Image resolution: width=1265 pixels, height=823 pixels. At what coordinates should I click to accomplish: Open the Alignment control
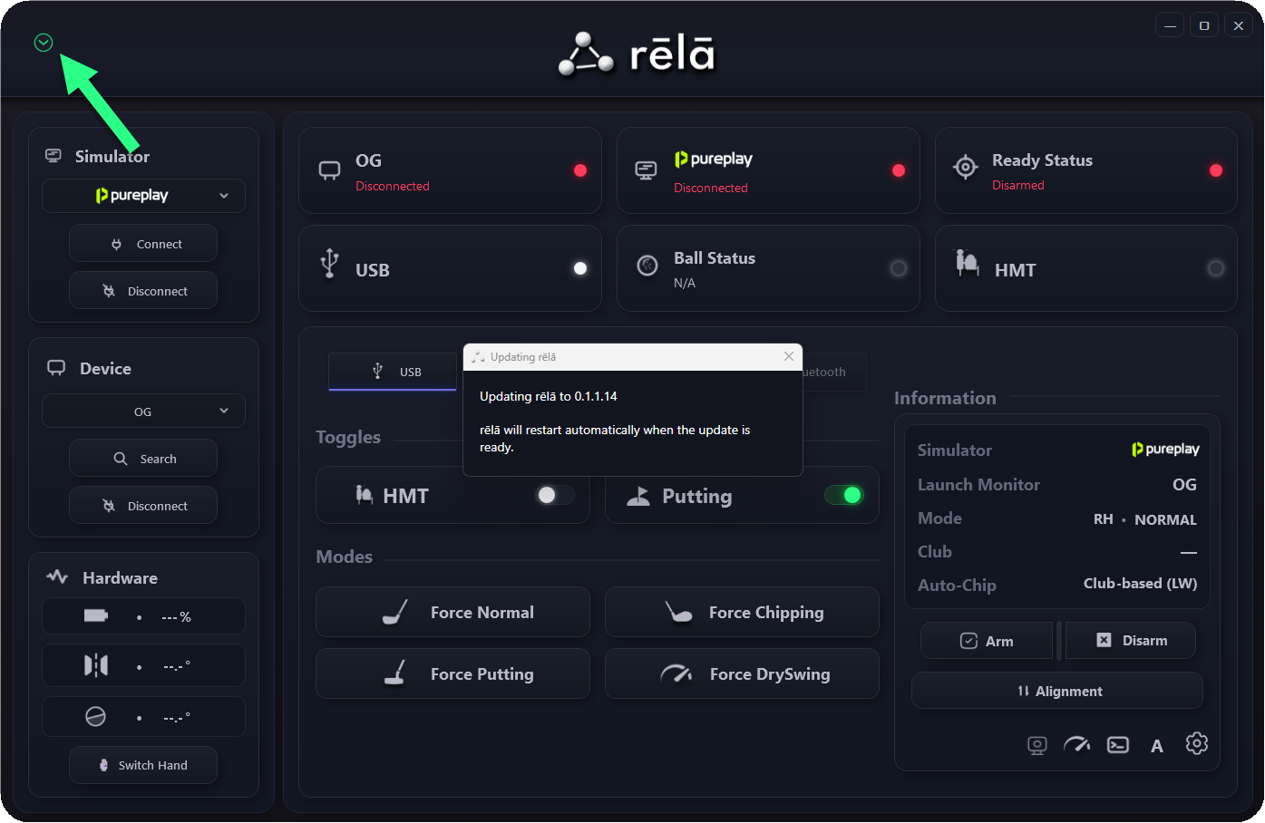(1057, 691)
